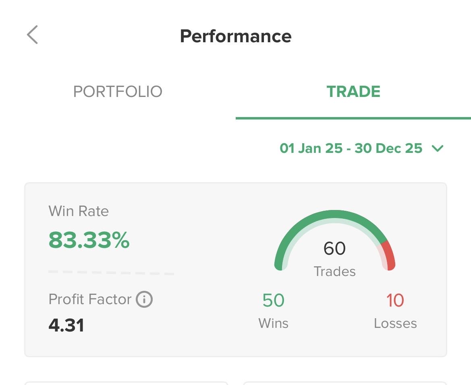Expand the date range chevron
The height and width of the screenshot is (385, 471).
(x=437, y=148)
